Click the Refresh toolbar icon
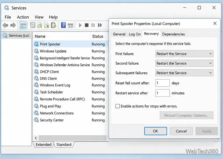The height and width of the screenshot is (159, 223). tap(40, 25)
